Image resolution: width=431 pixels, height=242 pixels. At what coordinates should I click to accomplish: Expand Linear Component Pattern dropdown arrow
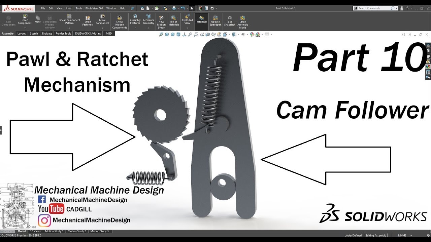(x=69, y=28)
